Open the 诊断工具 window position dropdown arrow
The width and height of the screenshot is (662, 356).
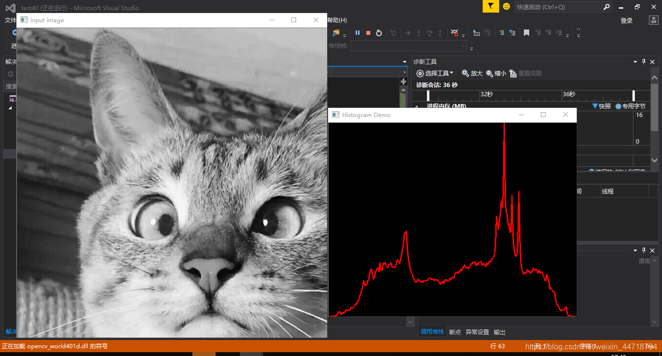coord(635,61)
